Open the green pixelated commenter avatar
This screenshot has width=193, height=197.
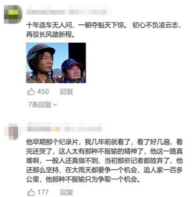pos(13,15)
